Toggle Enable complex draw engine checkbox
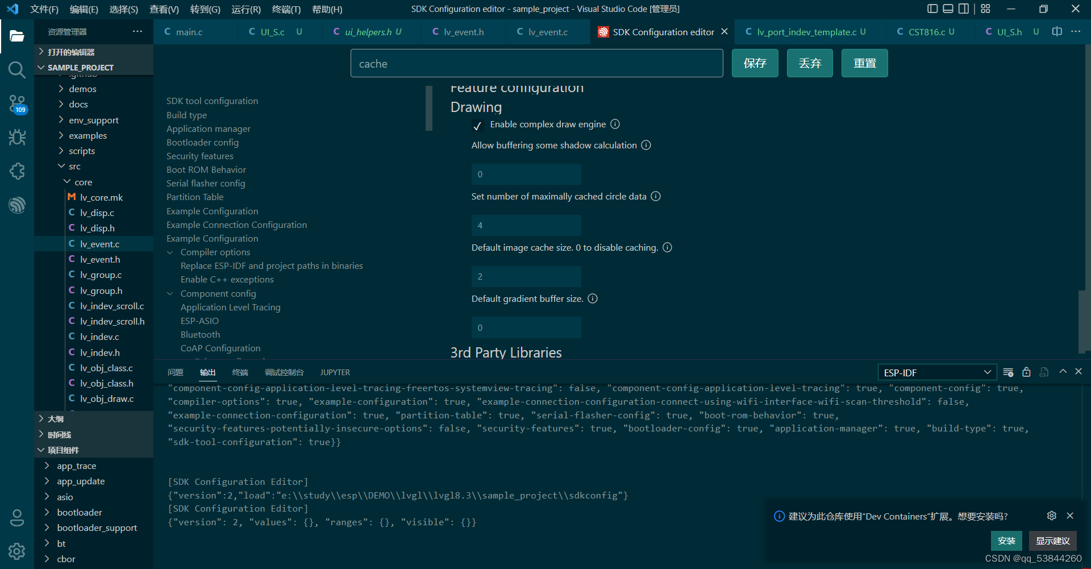This screenshot has height=569, width=1091. click(477, 125)
